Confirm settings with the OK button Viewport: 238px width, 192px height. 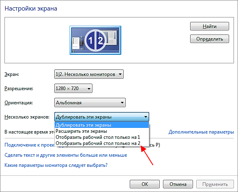pos(145,184)
